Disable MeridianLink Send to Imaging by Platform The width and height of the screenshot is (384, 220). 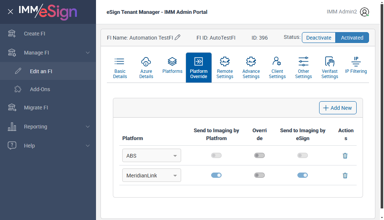216,175
